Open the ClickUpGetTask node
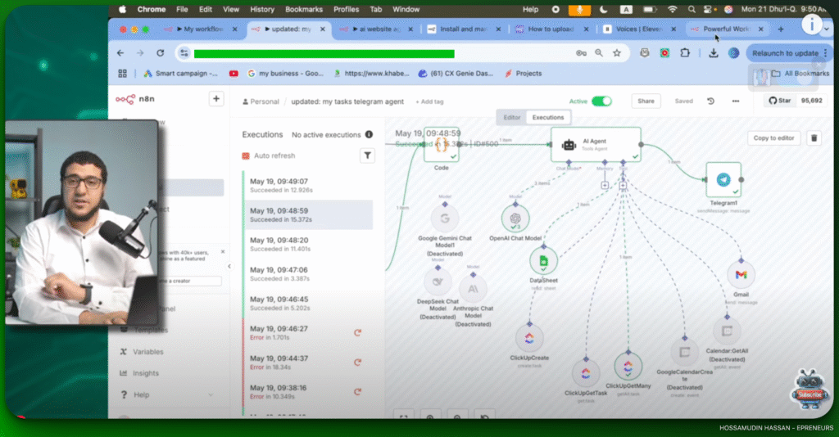This screenshot has width=839, height=437. 586,373
